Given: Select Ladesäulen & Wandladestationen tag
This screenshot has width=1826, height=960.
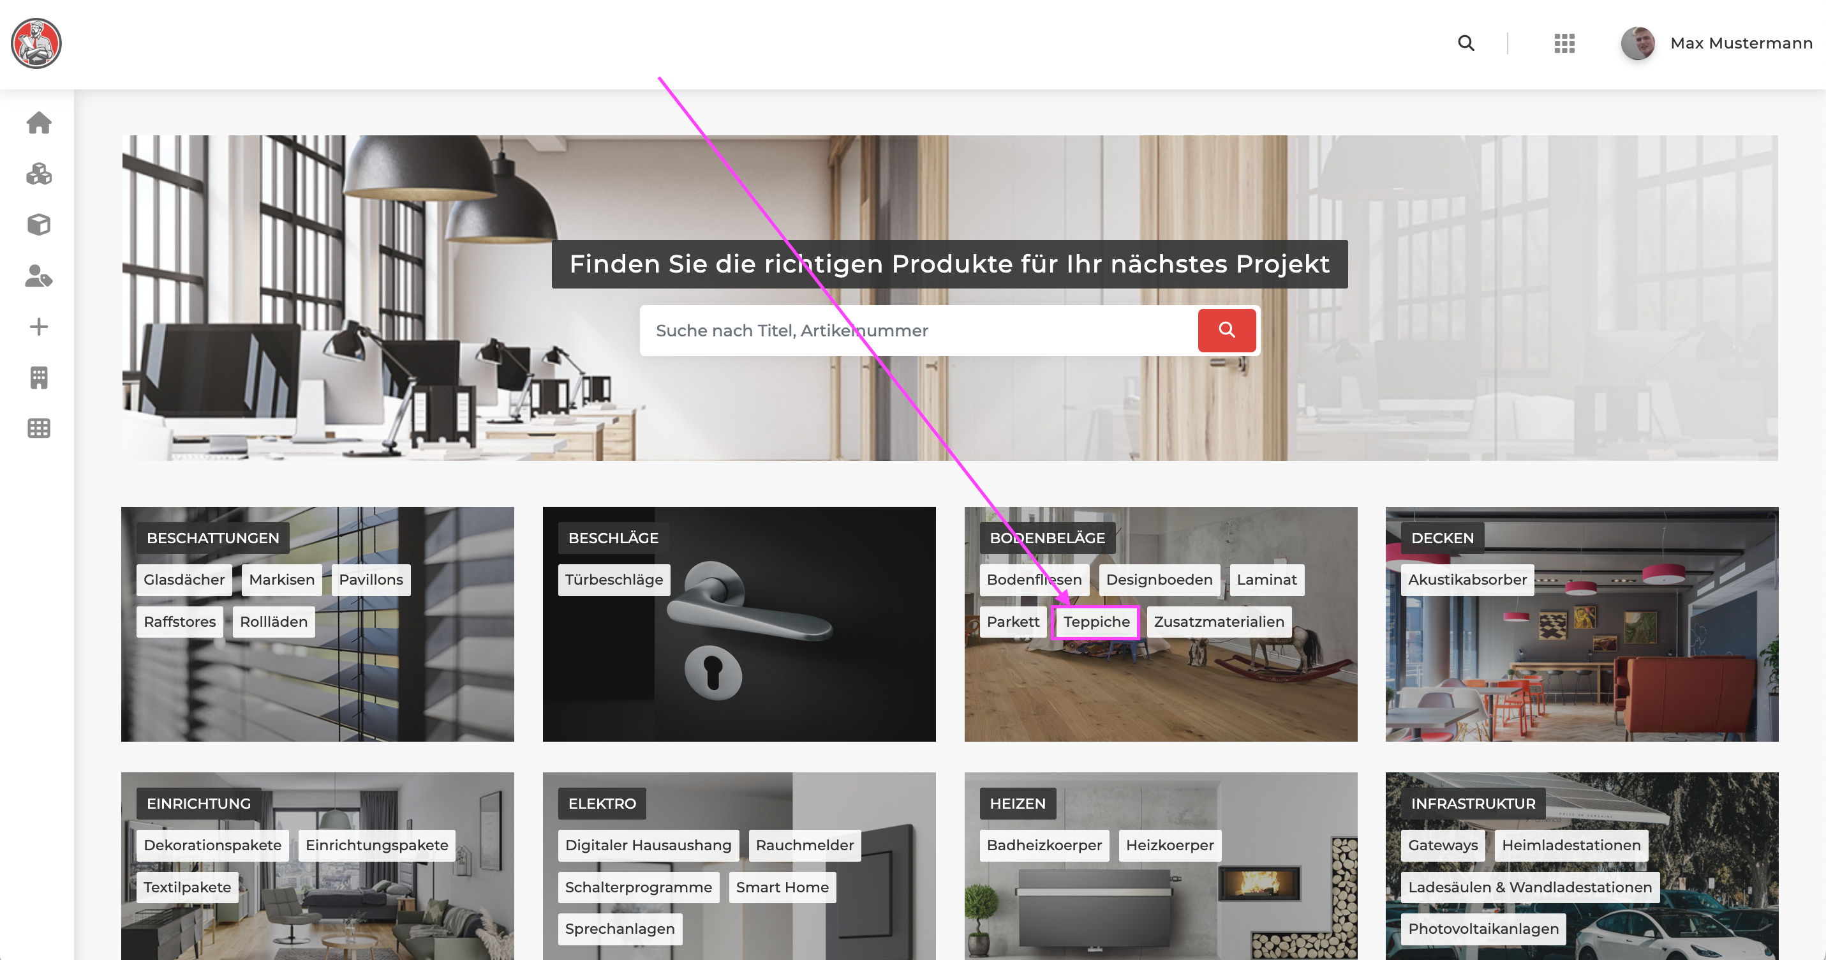Looking at the screenshot, I should click(x=1530, y=887).
